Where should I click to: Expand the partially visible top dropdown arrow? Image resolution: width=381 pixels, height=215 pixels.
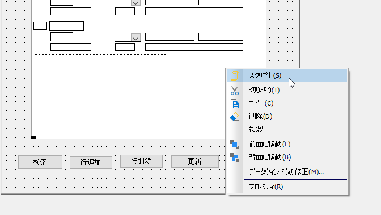[x=136, y=3]
